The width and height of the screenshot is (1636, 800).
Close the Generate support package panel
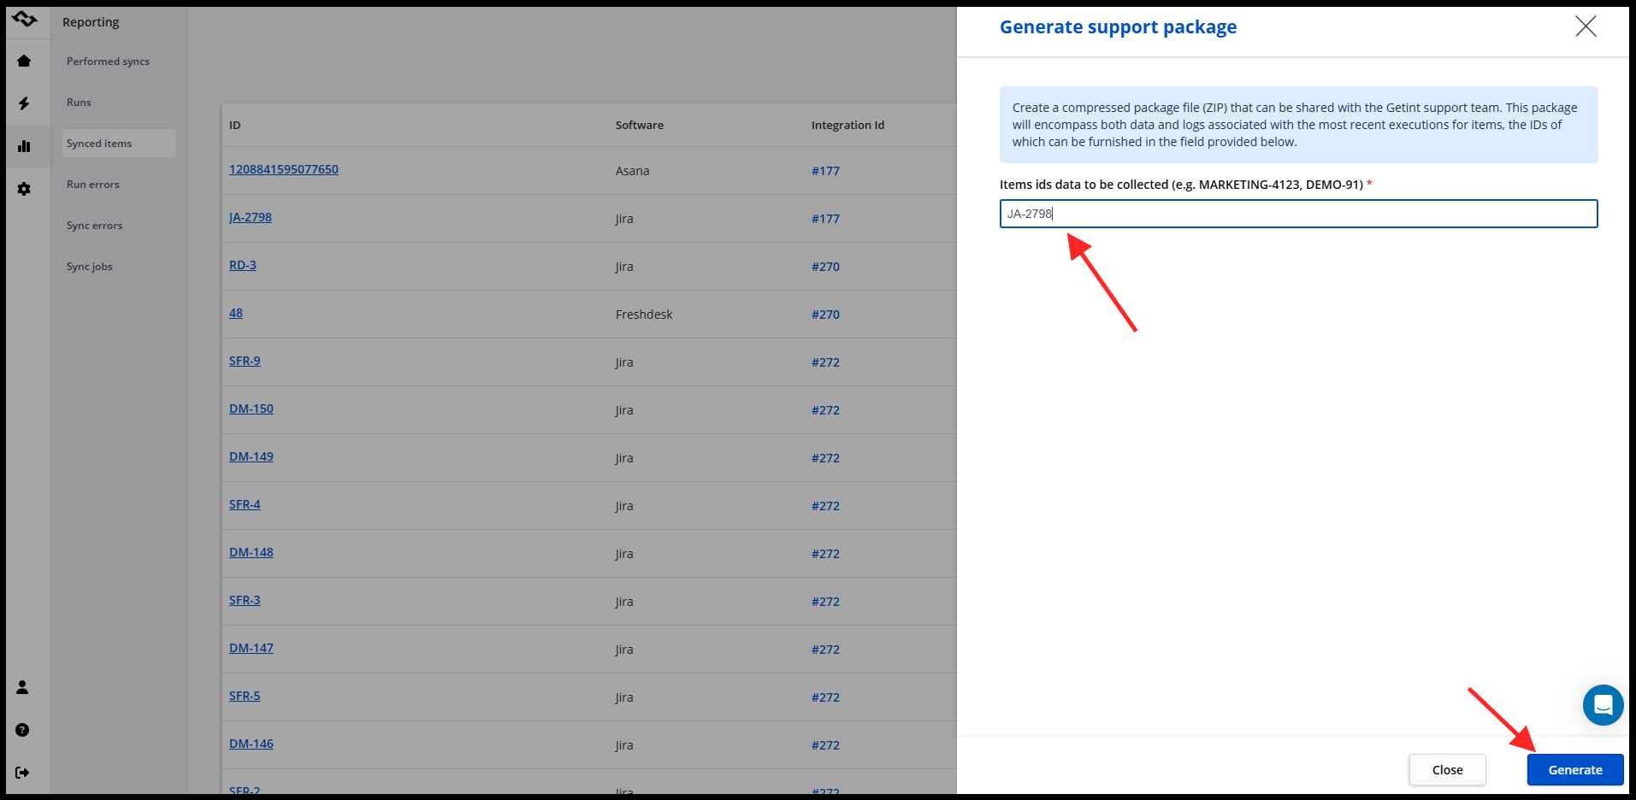[x=1586, y=26]
